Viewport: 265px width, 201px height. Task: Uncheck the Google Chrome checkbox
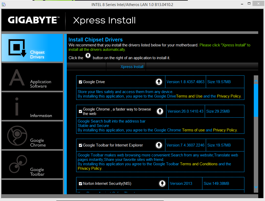click(80, 112)
